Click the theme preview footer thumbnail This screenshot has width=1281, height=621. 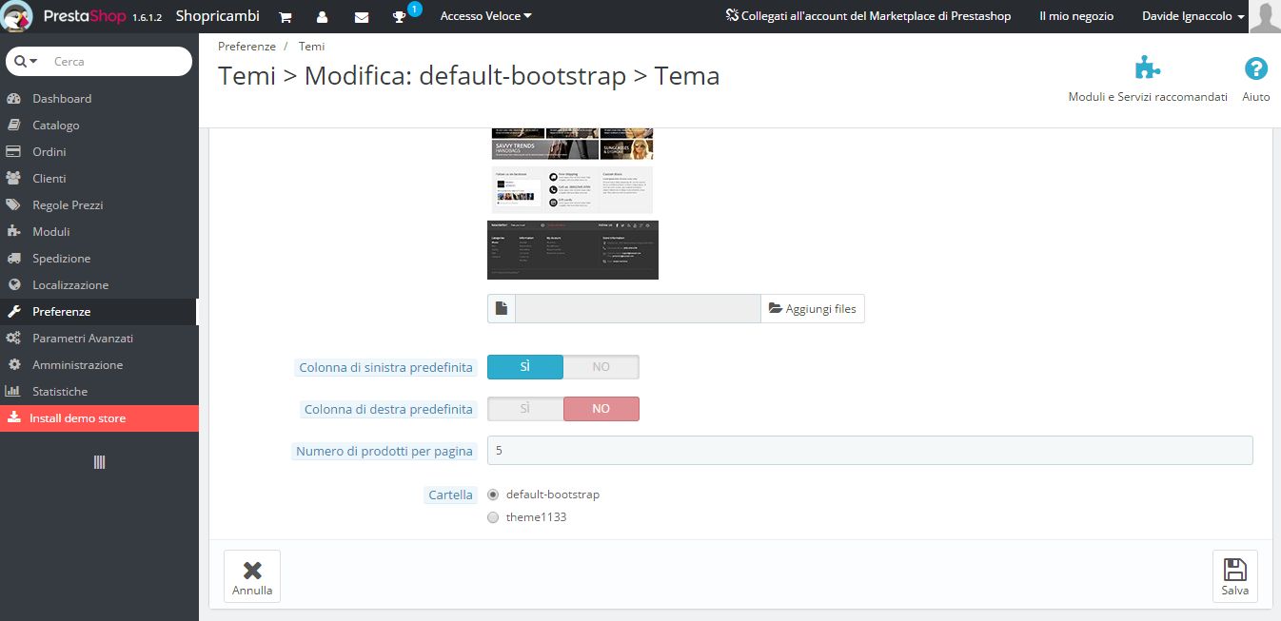click(x=573, y=250)
